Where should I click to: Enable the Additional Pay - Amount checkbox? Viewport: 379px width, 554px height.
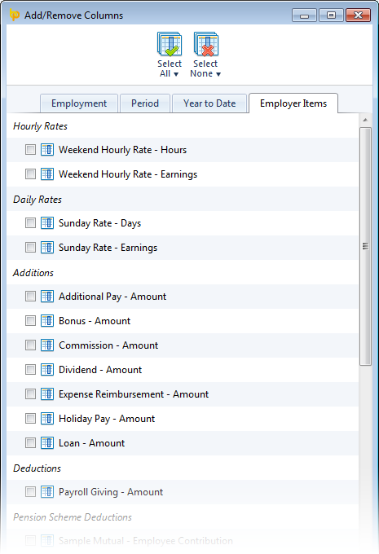30,296
